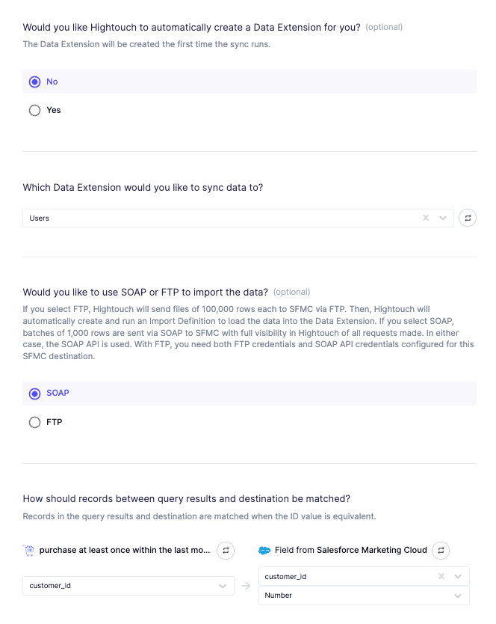Expand the destination customer_id dropdown chevron

coord(458,577)
